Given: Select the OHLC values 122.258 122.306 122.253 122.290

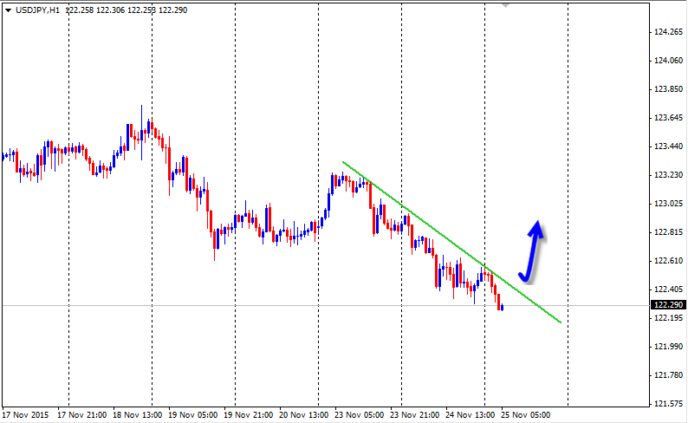Looking at the screenshot, I should click(127, 10).
